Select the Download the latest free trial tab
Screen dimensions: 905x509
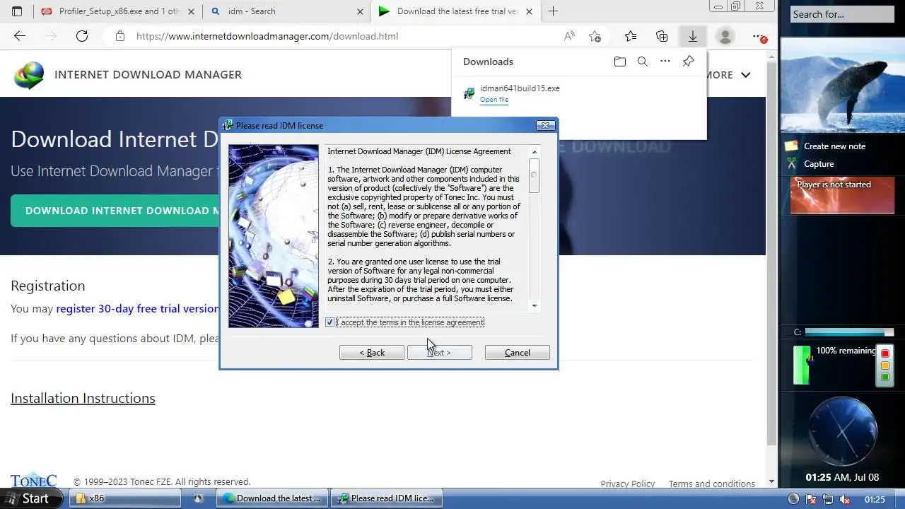pos(455,11)
